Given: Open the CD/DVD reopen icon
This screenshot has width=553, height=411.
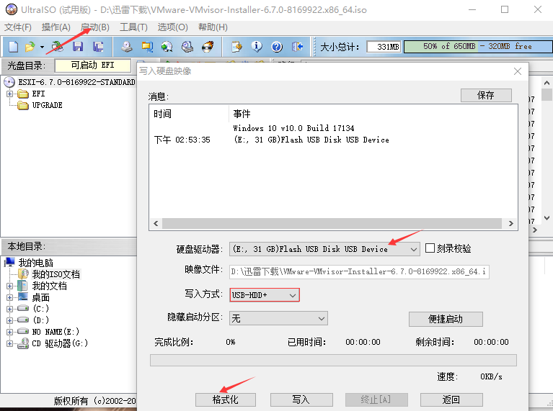Looking at the screenshot, I should coord(58,47).
